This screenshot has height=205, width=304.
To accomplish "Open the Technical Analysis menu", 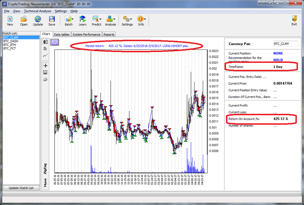I will [x=38, y=11].
